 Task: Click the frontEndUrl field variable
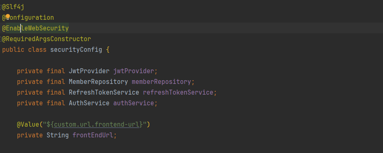pos(93,135)
